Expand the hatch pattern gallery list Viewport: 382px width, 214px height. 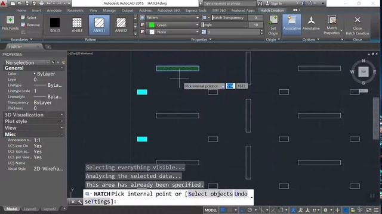tap(135, 33)
